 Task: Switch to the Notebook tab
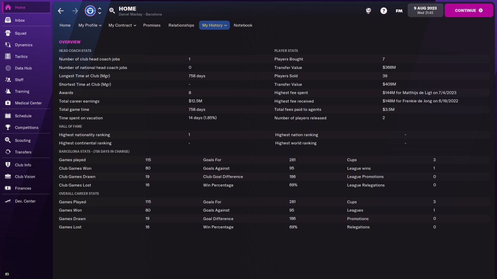(x=243, y=25)
